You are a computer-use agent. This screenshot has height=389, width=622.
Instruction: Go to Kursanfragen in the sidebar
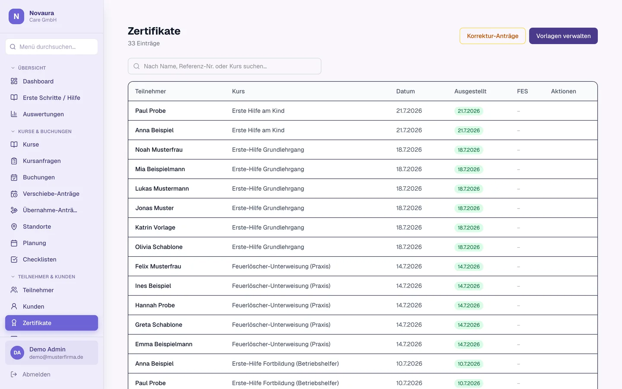[51, 161]
